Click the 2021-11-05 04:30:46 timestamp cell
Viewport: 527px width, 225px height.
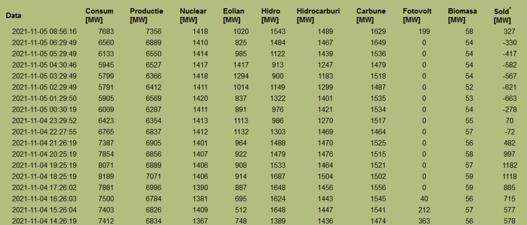(x=44, y=65)
